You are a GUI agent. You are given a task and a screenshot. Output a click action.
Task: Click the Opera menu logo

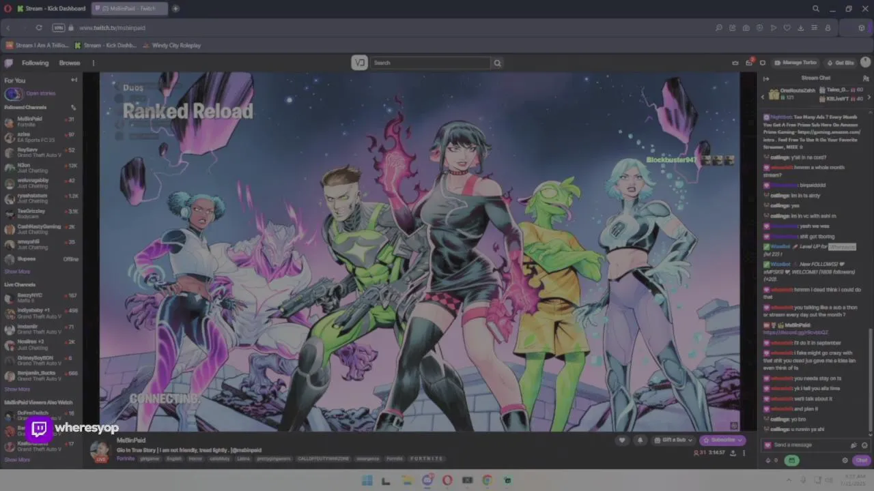8,9
